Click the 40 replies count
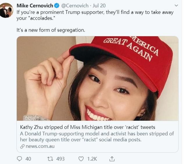 point(28,159)
